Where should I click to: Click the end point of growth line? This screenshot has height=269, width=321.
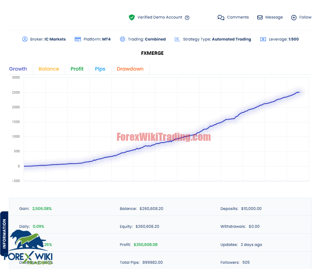(x=299, y=92)
